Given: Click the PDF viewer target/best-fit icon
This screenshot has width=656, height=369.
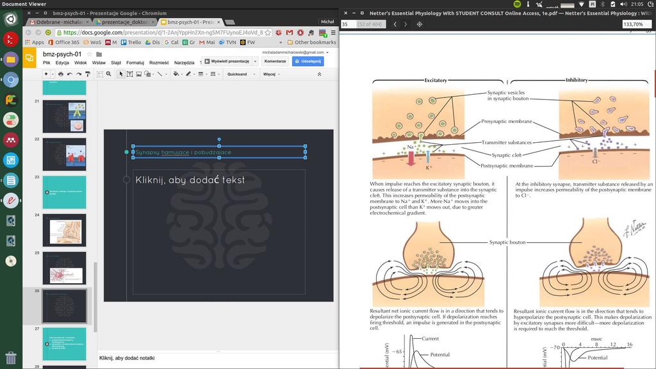Looking at the screenshot, I should pyautogui.click(x=419, y=24).
